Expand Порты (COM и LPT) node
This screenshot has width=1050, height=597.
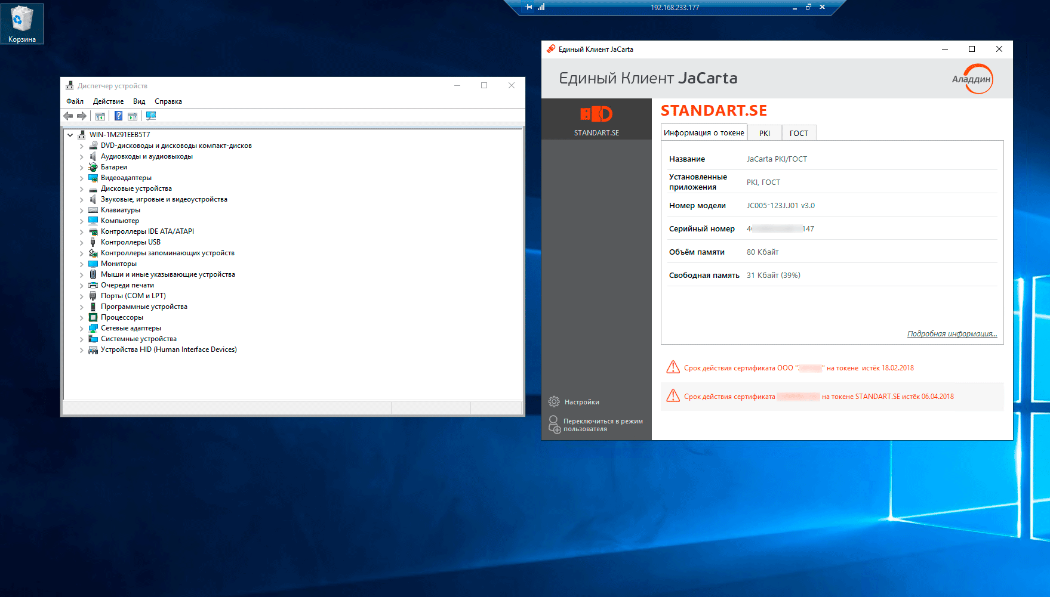82,296
